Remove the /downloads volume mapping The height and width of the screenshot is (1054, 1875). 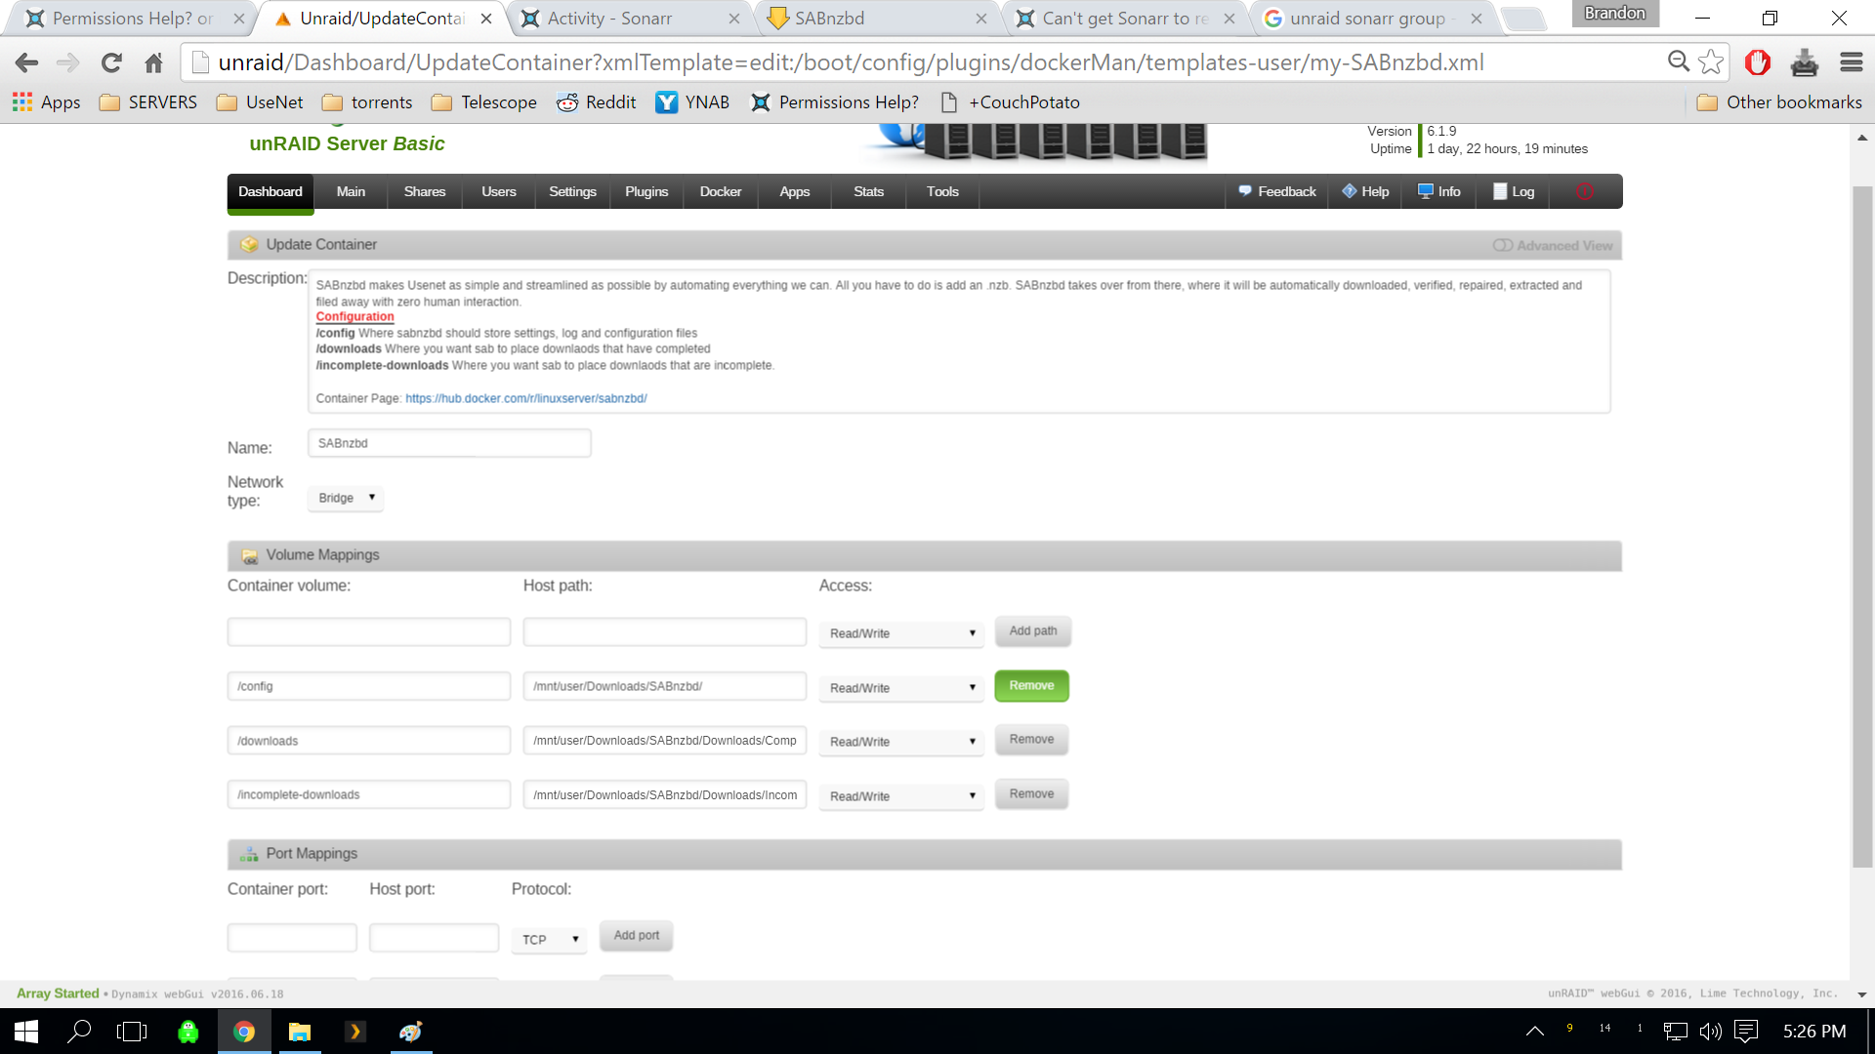pyautogui.click(x=1031, y=740)
